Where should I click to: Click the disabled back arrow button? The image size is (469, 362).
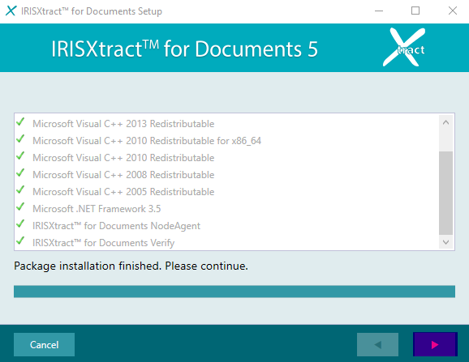[x=377, y=344]
